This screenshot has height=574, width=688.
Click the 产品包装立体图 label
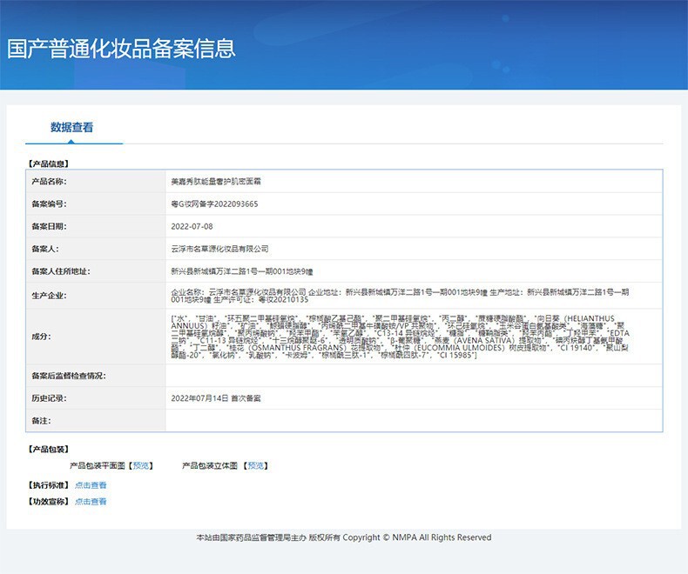pos(210,465)
